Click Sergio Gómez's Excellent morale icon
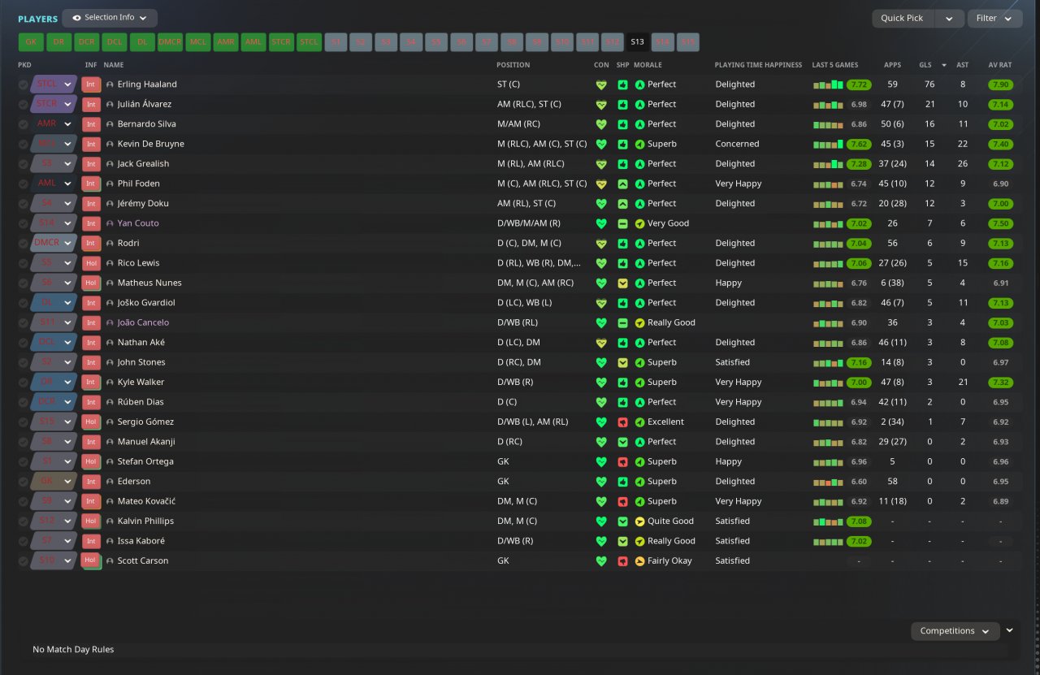This screenshot has width=1040, height=675. tap(639, 422)
